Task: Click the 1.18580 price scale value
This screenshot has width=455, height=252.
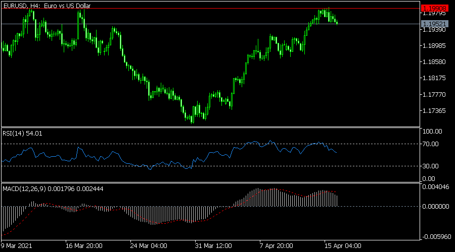Action: [434, 62]
